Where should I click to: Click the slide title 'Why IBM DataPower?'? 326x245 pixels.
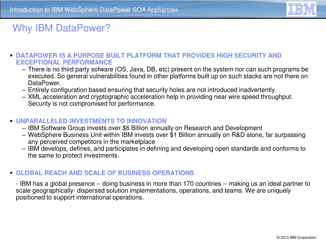61,28
